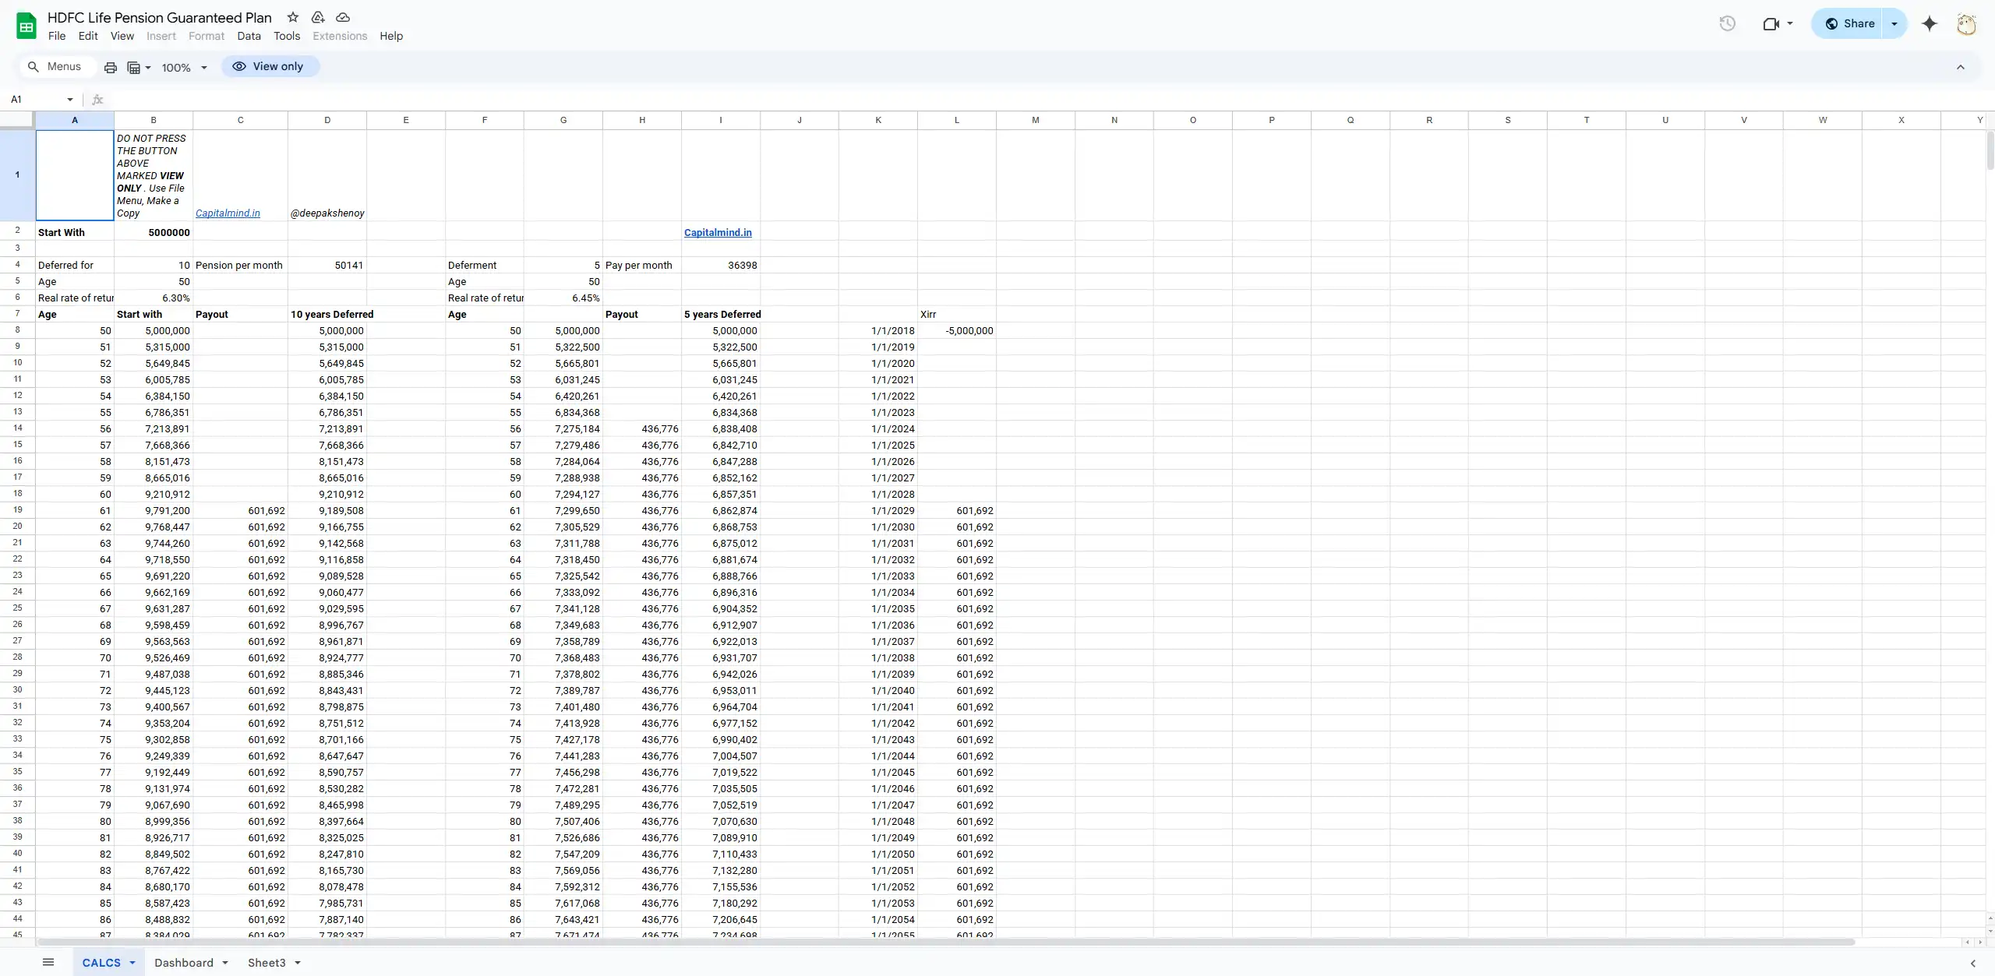Open the Help menu

(x=391, y=36)
